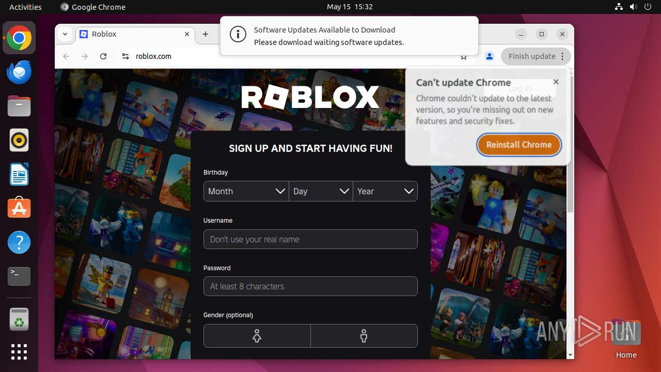The image size is (661, 372).
Task: Open a new browser tab
Action: pos(206,34)
